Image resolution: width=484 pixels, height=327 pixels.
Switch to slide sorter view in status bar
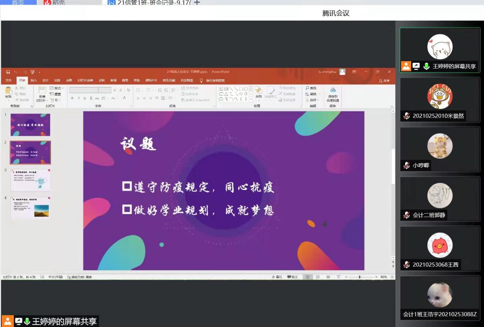click(x=318, y=277)
